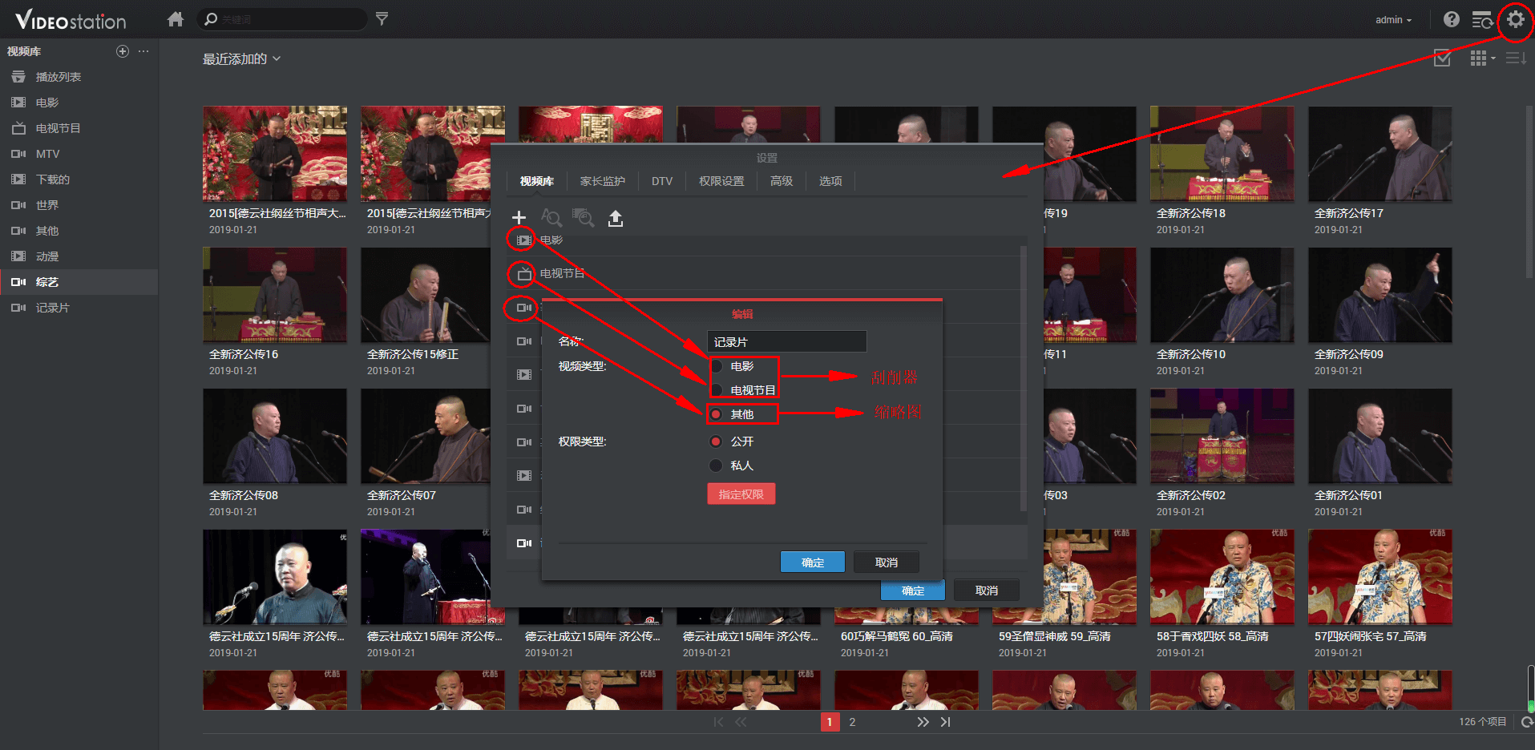Click the Home icon in top bar
The width and height of the screenshot is (1535, 750).
tap(176, 19)
